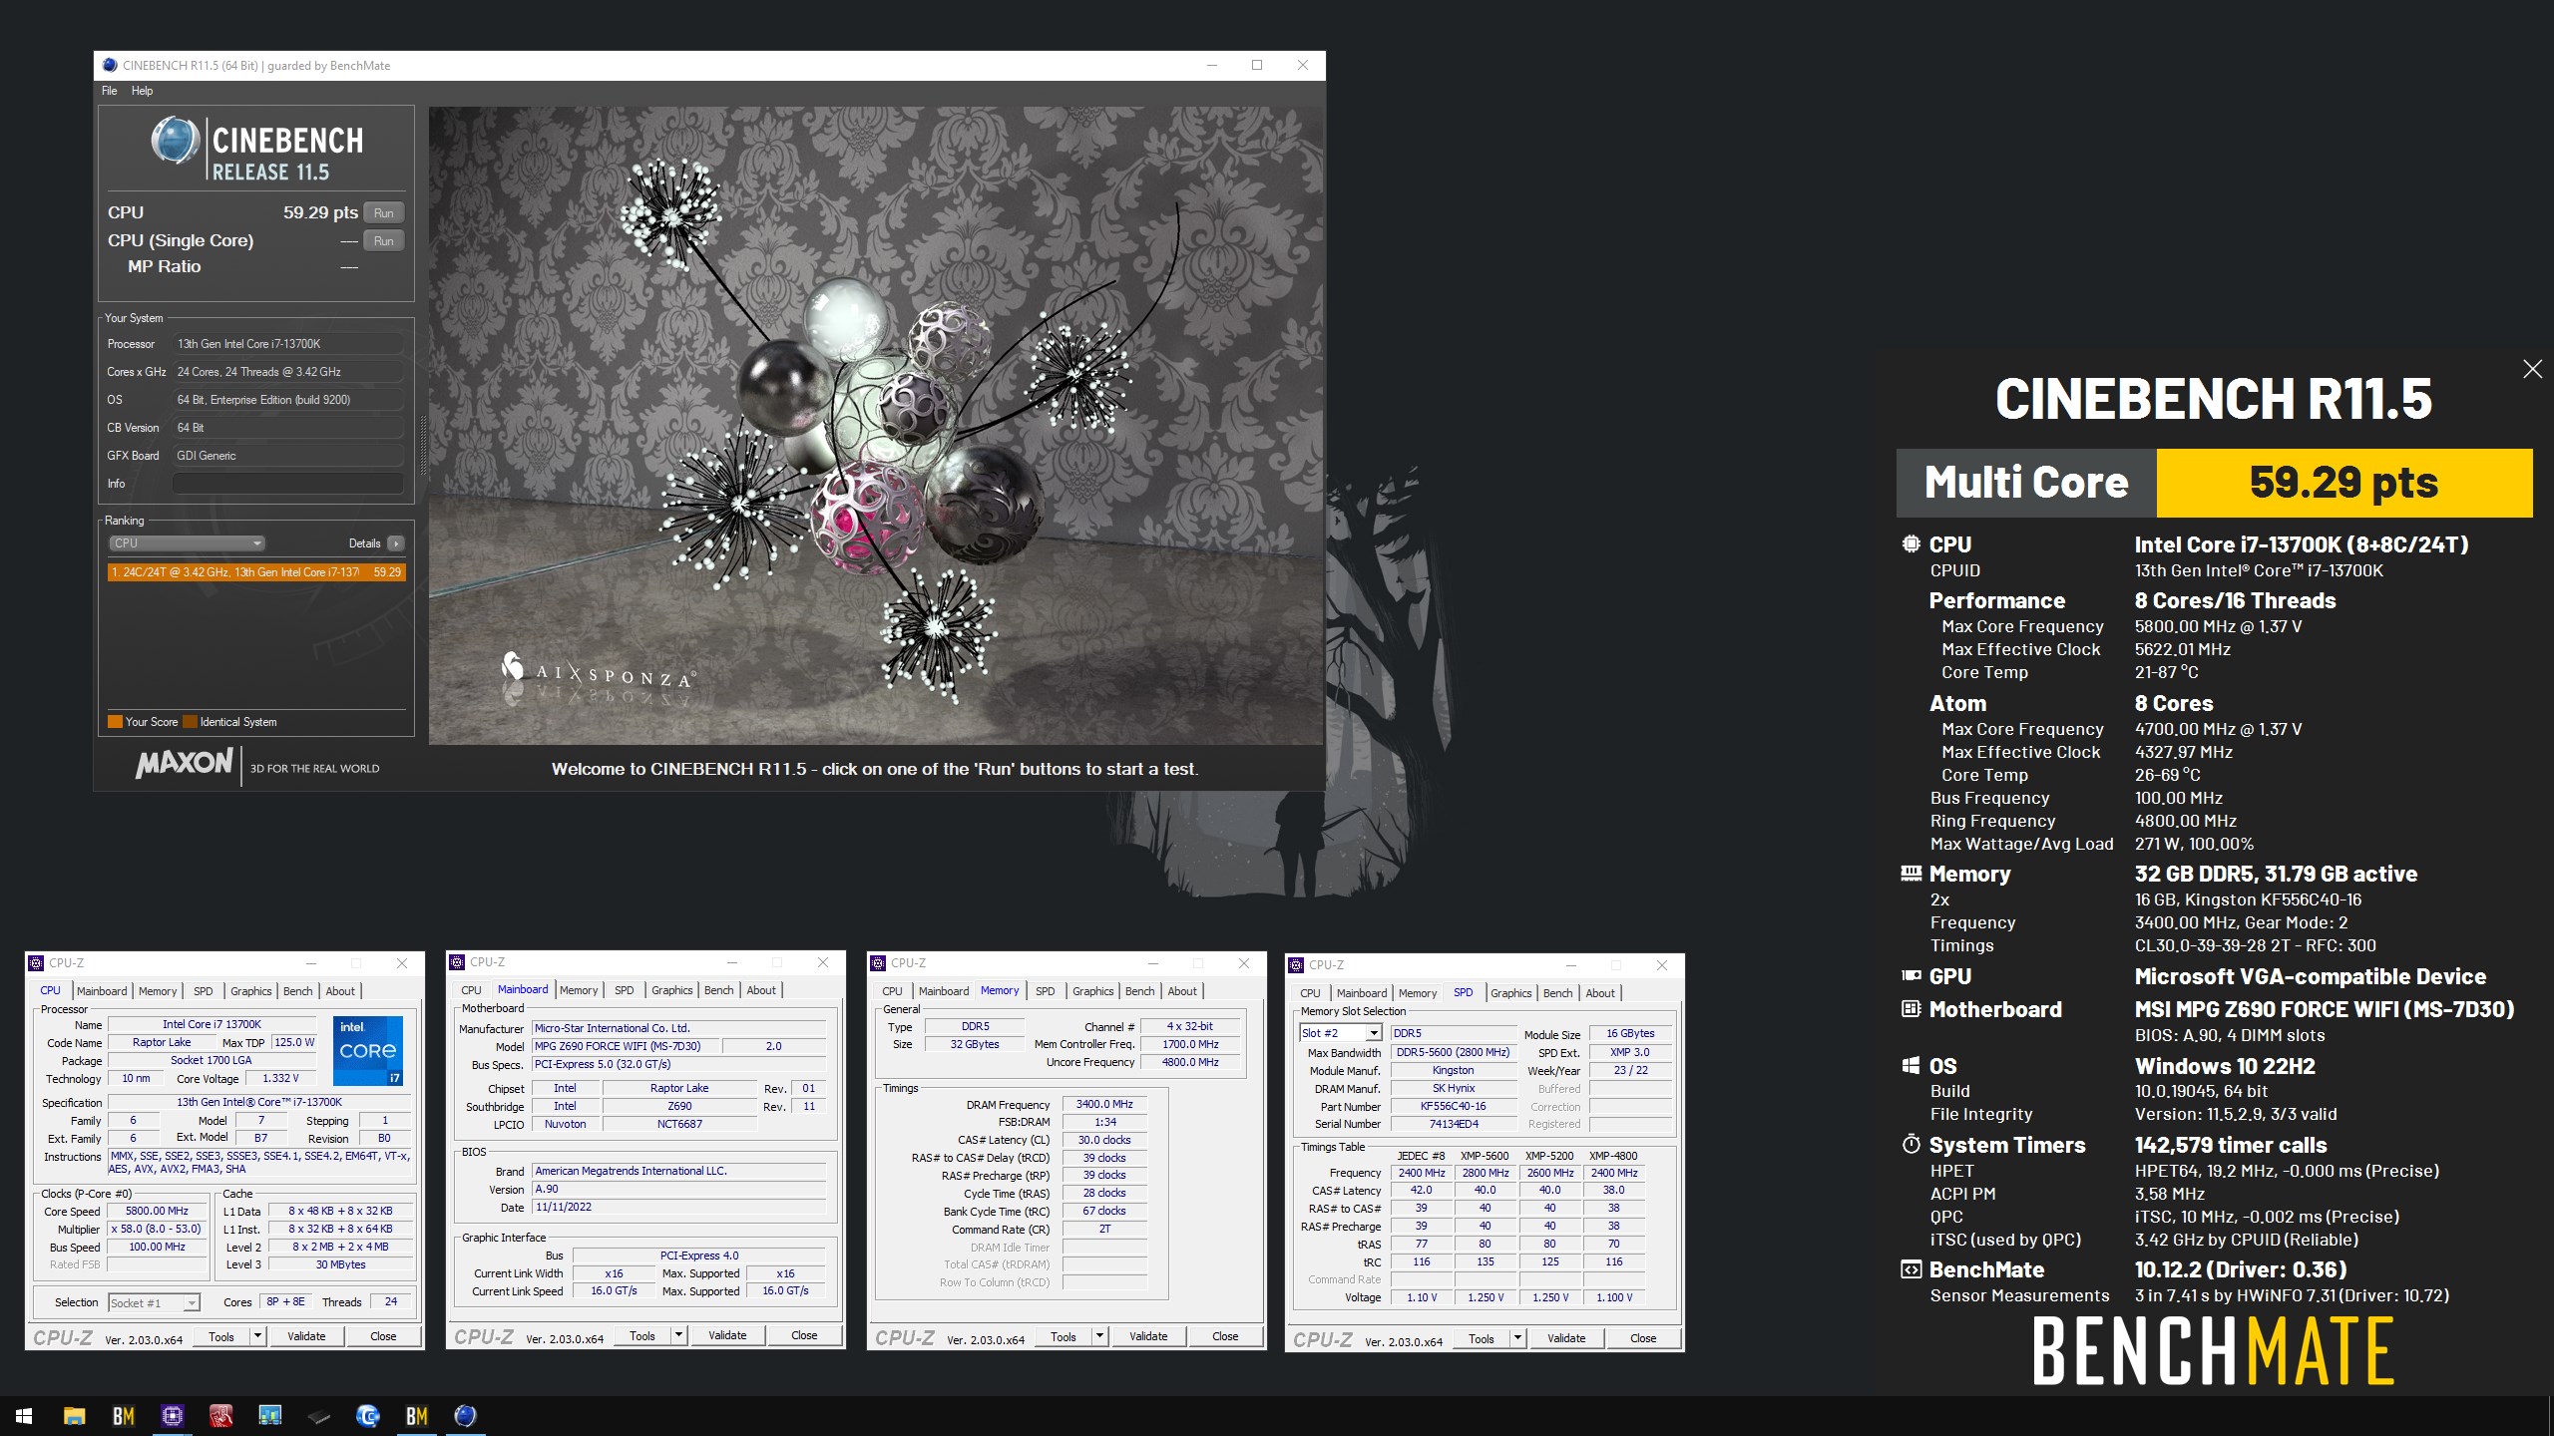Click the Multiplier x 58.0 value field
Viewport: 2554px width, 1436px height.
[158, 1229]
